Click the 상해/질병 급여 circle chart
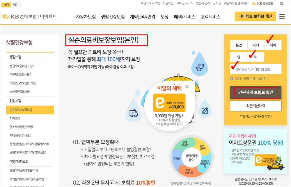291x187 pixels. pyautogui.click(x=191, y=157)
